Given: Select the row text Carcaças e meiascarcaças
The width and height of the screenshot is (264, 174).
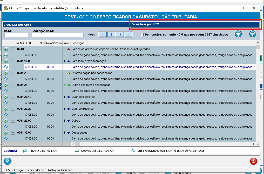Looking at the screenshot, I should (89, 61).
